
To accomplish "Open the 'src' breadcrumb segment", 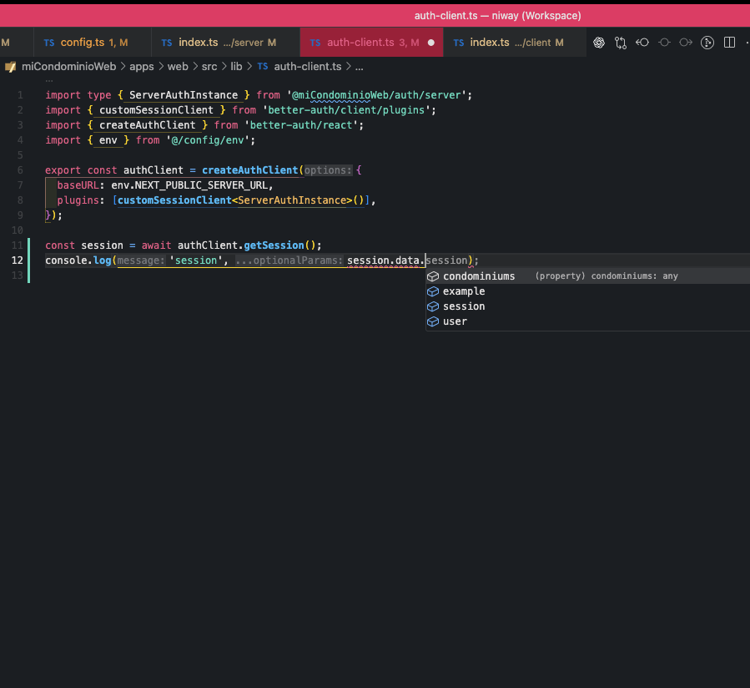I will click(x=209, y=66).
